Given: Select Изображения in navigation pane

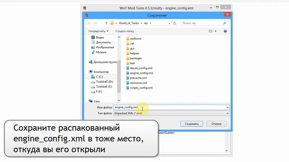Looking at the screenshot, I should click(103, 47).
